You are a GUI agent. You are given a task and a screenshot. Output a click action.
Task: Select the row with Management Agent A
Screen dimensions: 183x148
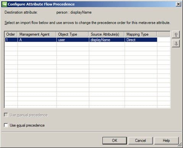(81, 40)
